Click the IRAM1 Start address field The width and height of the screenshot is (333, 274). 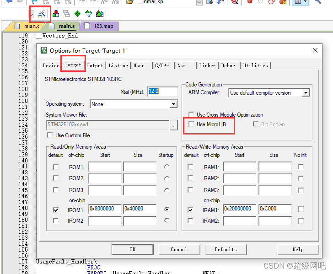point(239,209)
